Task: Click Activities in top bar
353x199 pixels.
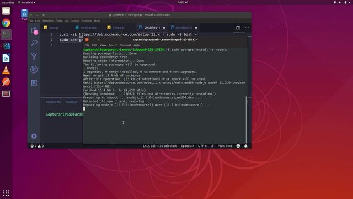Action: [x=8, y=2]
